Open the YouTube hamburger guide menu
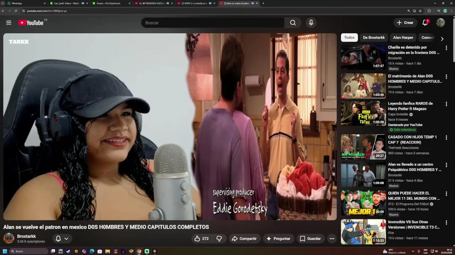 tap(9, 23)
